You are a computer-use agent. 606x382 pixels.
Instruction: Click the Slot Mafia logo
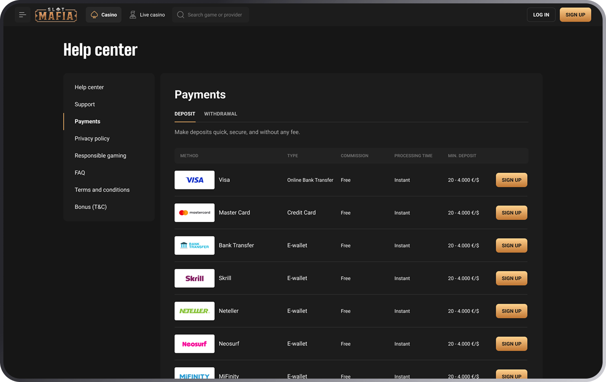pos(56,15)
